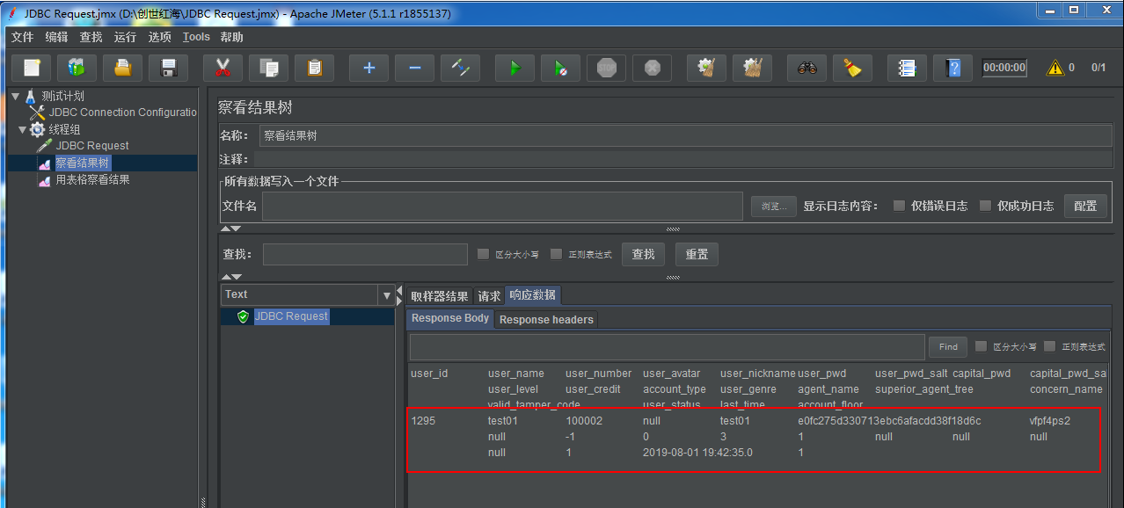Click the Toggle enable/disable icon
The height and width of the screenshot is (508, 1124).
click(460, 68)
